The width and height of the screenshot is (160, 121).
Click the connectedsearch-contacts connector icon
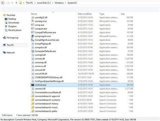coord(33,100)
